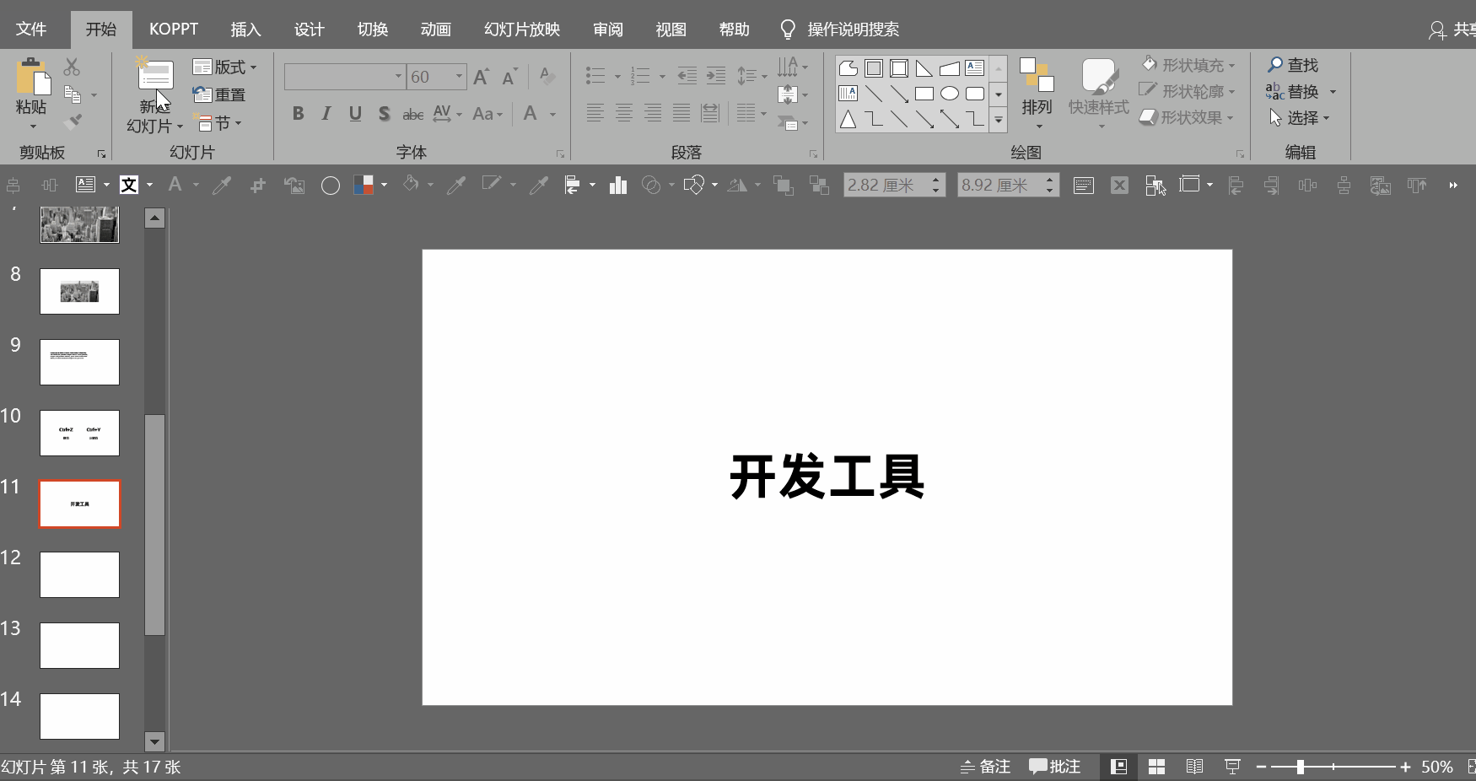
Task: Switch to Reading view
Action: click(1194, 767)
